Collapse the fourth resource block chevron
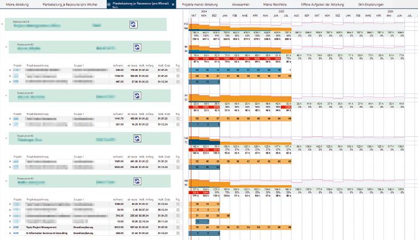The height and width of the screenshot is (240, 418). tap(6, 138)
